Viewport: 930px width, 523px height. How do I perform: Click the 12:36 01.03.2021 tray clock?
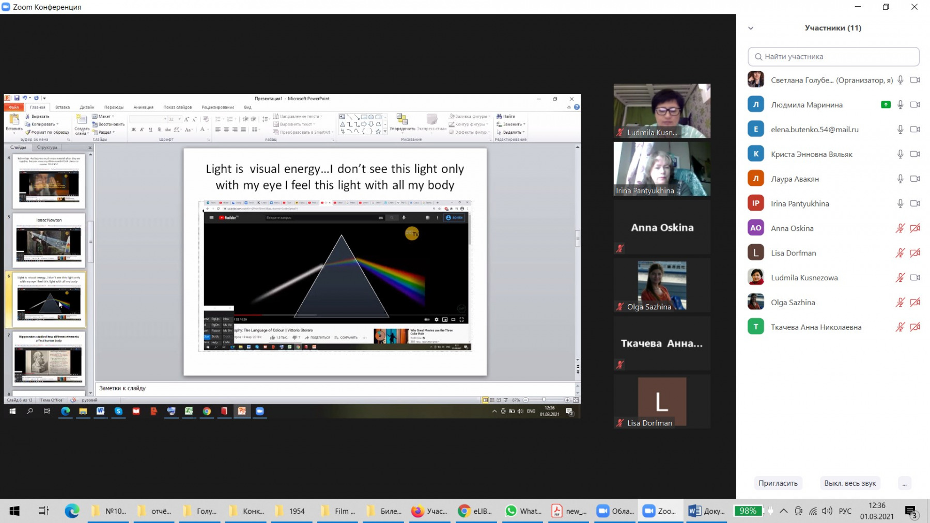(877, 511)
